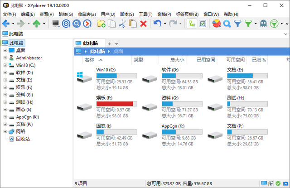
Task: Expand the 桌面 tree node
Action: 5,50
